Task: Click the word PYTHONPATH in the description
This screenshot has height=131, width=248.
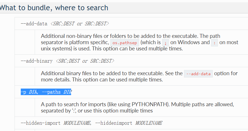Action: coord(150,105)
